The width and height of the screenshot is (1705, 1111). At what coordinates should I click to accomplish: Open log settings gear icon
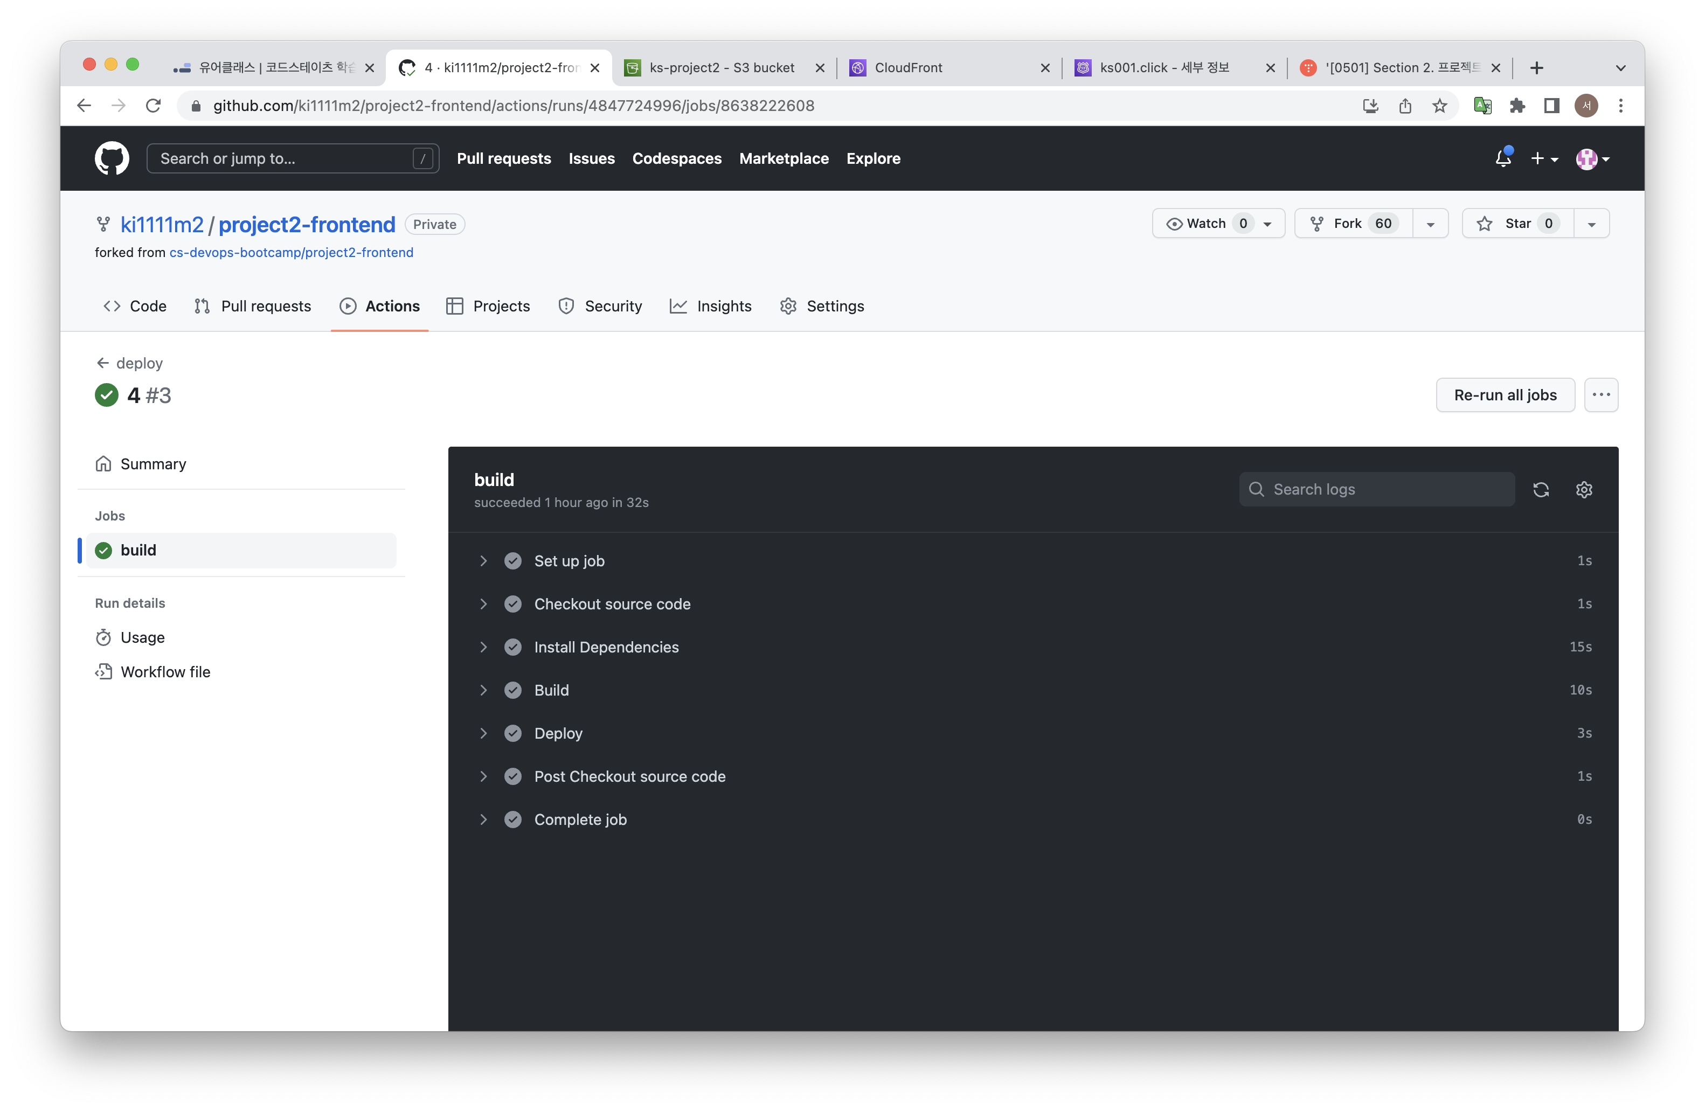1583,489
